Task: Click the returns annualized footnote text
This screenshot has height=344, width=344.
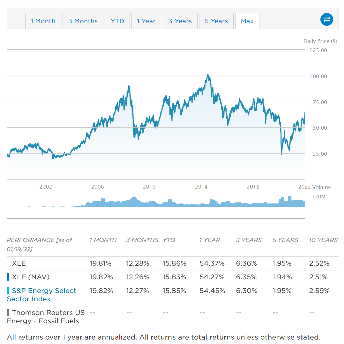Action: tap(163, 337)
